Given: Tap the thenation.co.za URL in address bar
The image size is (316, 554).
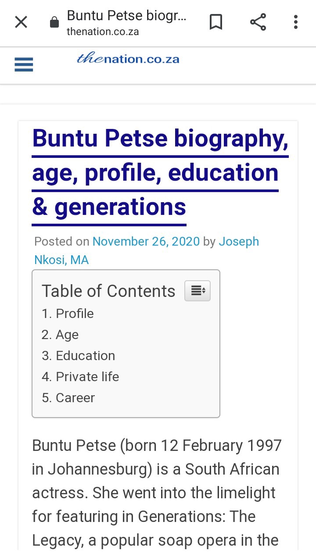Looking at the screenshot, I should click(x=103, y=32).
